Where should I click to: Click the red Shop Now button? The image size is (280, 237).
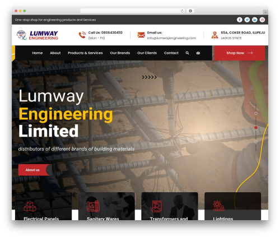point(240,53)
